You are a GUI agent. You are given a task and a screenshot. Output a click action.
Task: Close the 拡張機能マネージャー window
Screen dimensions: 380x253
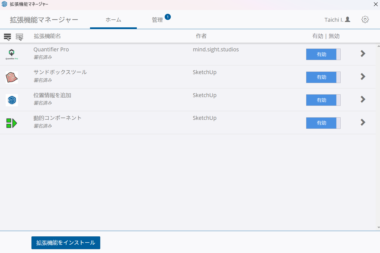point(376,4)
